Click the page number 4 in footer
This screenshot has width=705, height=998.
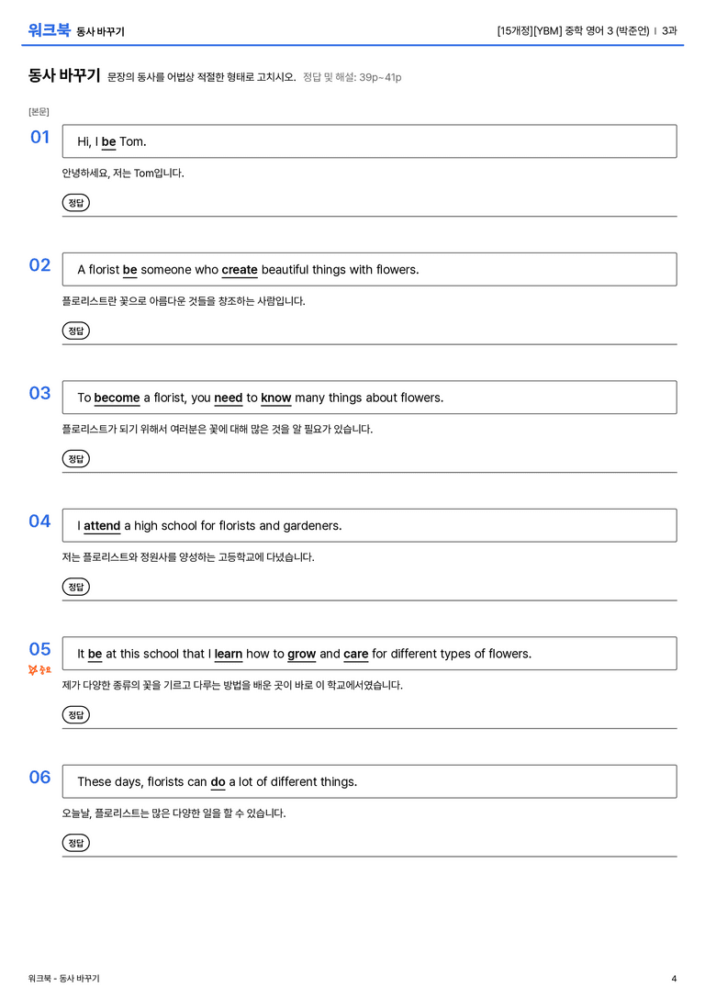point(674,979)
